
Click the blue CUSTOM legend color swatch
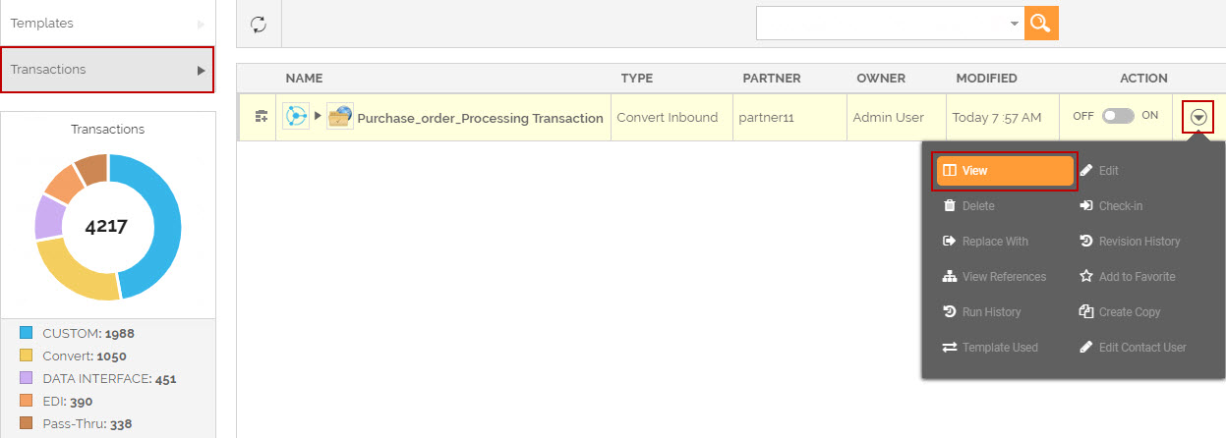[x=27, y=333]
